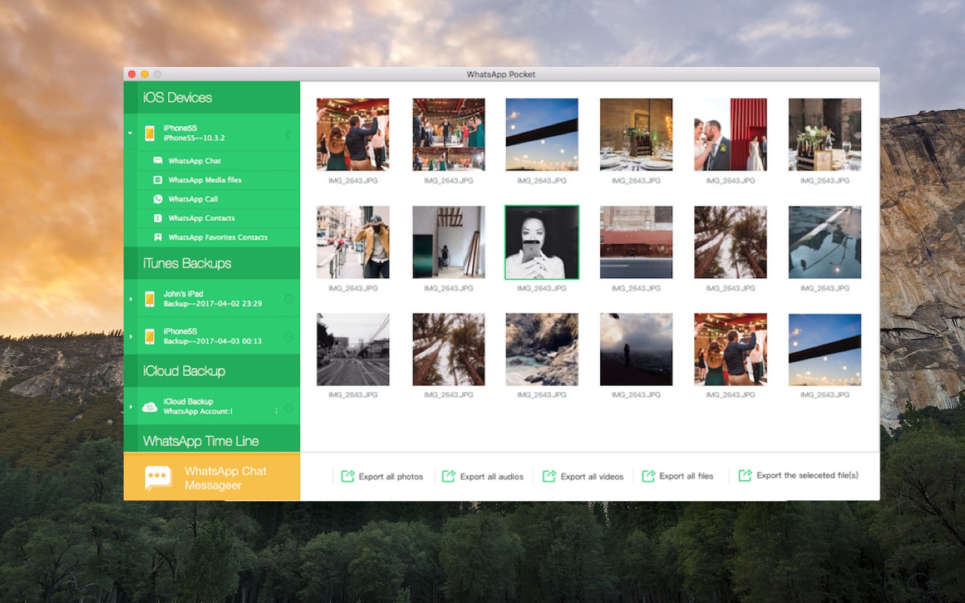This screenshot has width=965, height=603.
Task: Expand the iPhone5S 2017-04-03 backup entry
Action: click(x=130, y=337)
